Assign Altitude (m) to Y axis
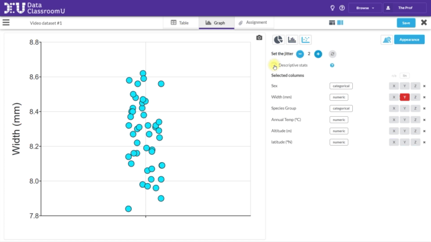431x242 pixels. [x=405, y=131]
